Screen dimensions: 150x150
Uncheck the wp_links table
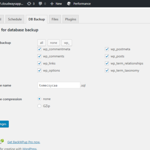pyautogui.click(x=40, y=63)
